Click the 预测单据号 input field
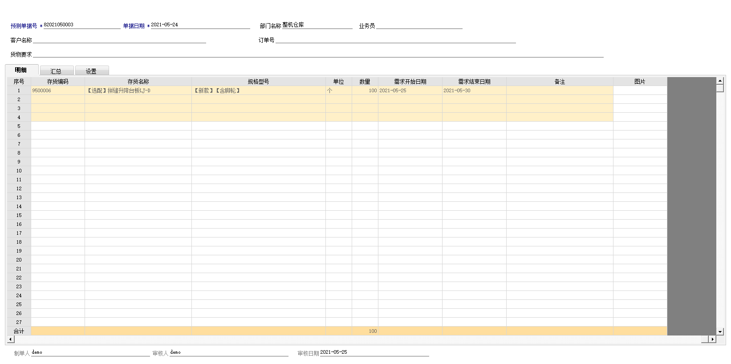The height and width of the screenshot is (364, 731). (82, 25)
